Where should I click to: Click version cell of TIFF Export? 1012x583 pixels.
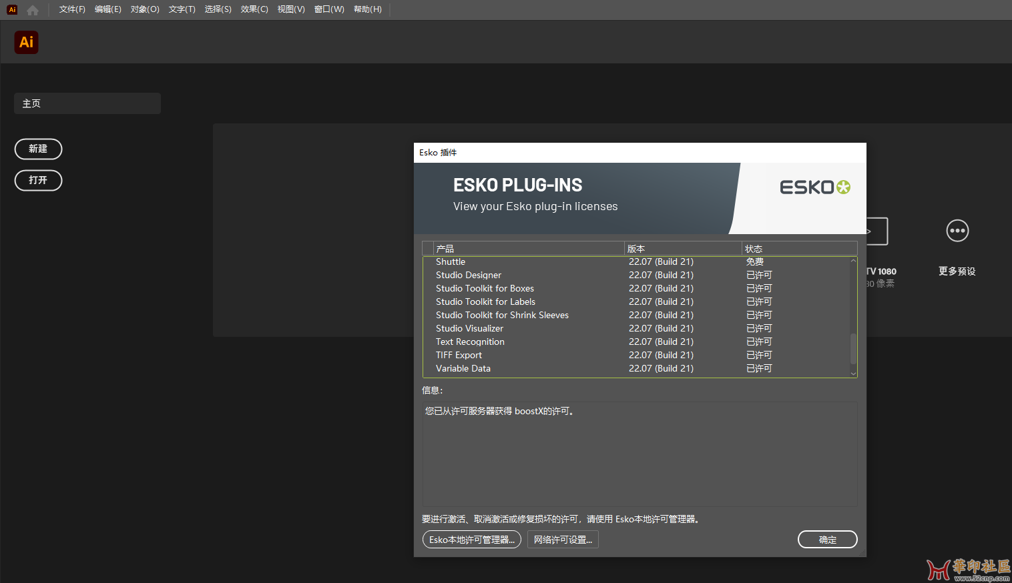(661, 355)
